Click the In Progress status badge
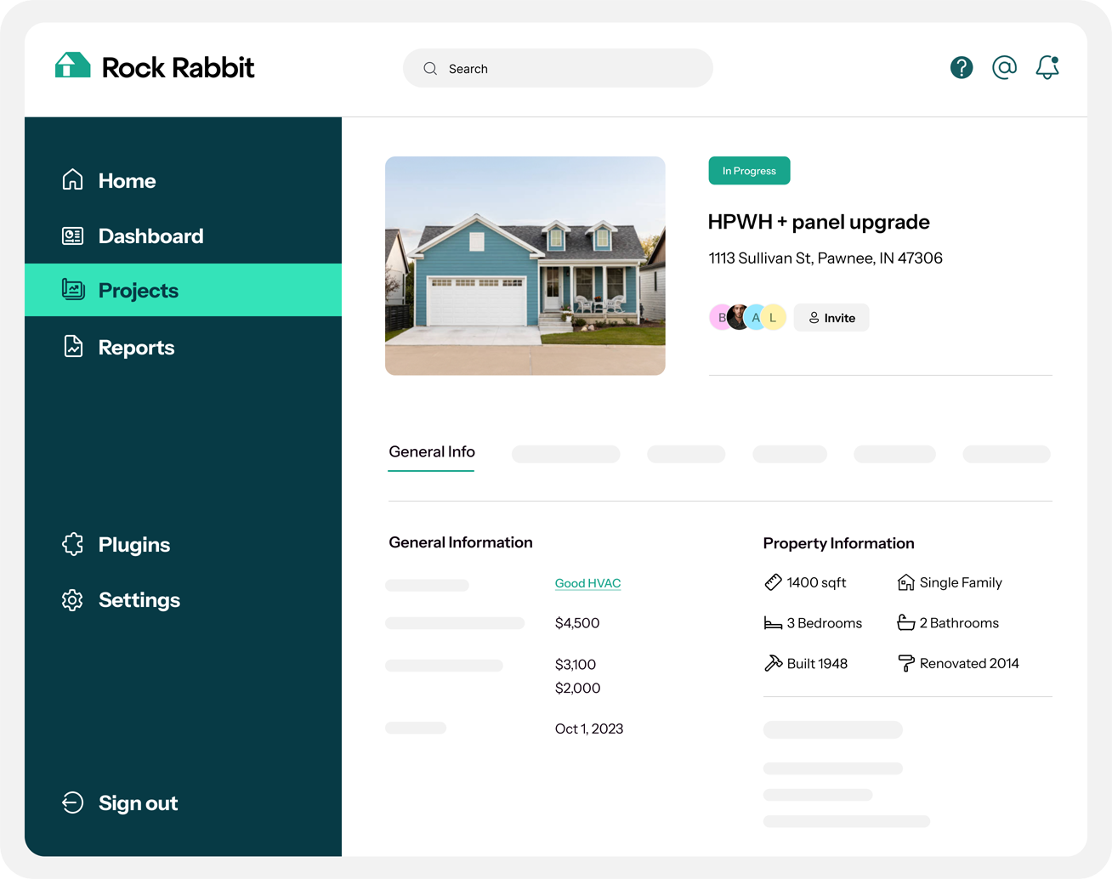The width and height of the screenshot is (1112, 879). pos(749,171)
